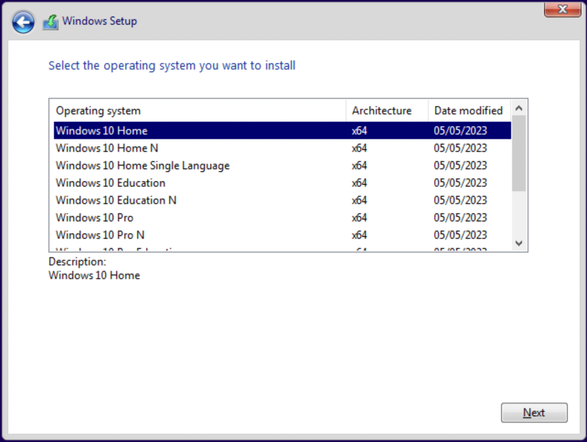Click x64 architecture cell of Windows 10 Pro
Viewport: 587px width, 442px height.
coord(359,218)
